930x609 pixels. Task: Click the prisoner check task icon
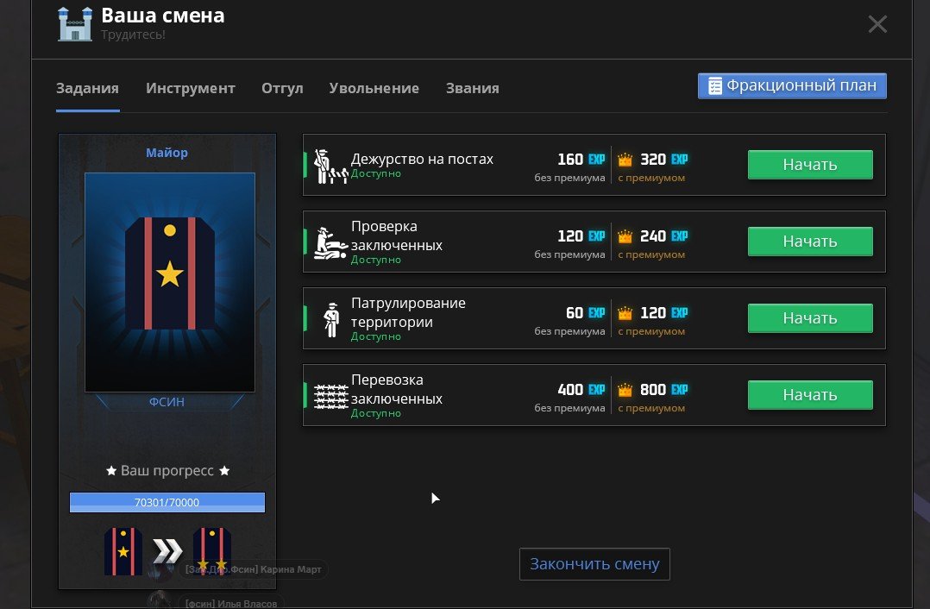pyautogui.click(x=330, y=242)
